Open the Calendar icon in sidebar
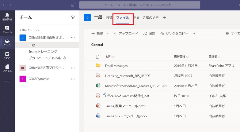240x132 pixels. (x=7, y=56)
